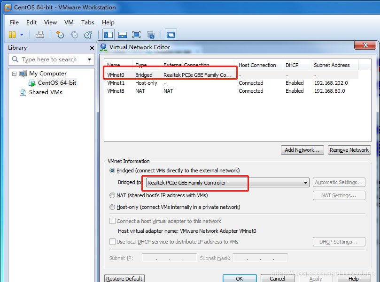This screenshot has height=282, width=380.
Task: Open the Tabs menu
Action: [x=87, y=22]
